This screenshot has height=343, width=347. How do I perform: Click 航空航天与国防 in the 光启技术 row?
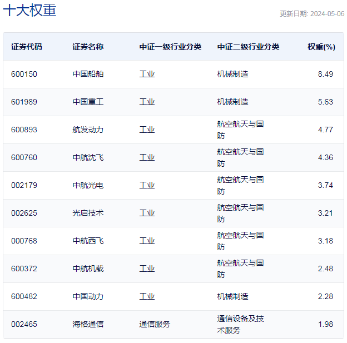click(x=240, y=213)
